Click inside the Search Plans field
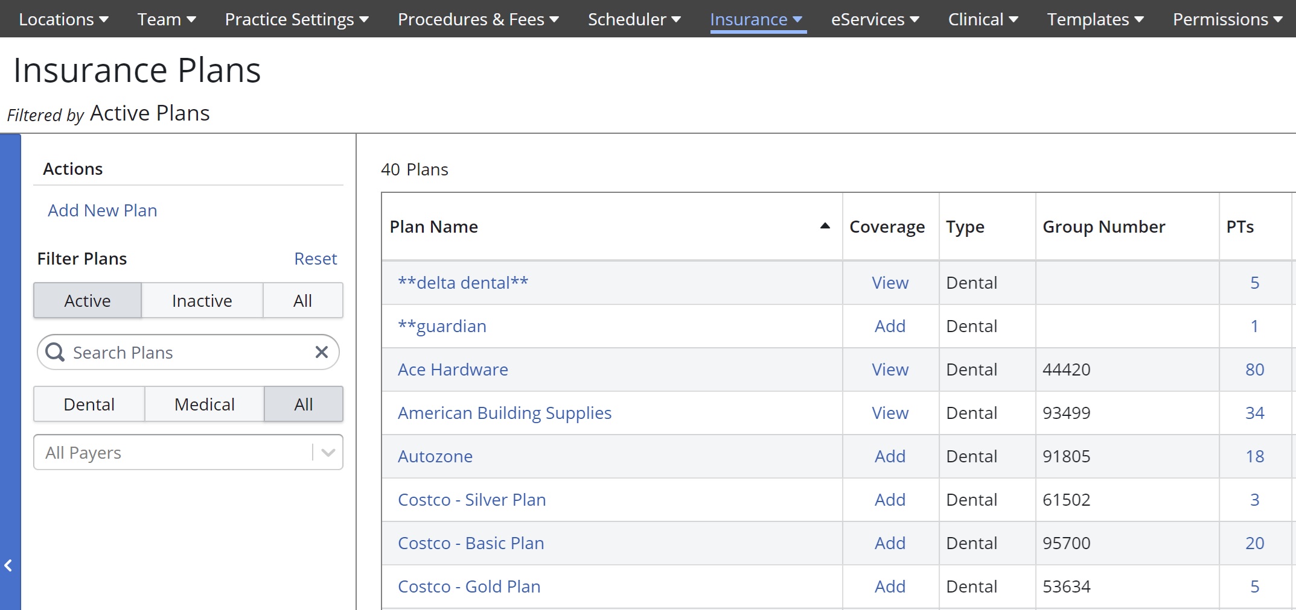Screen dimensions: 1296x610 151,352
